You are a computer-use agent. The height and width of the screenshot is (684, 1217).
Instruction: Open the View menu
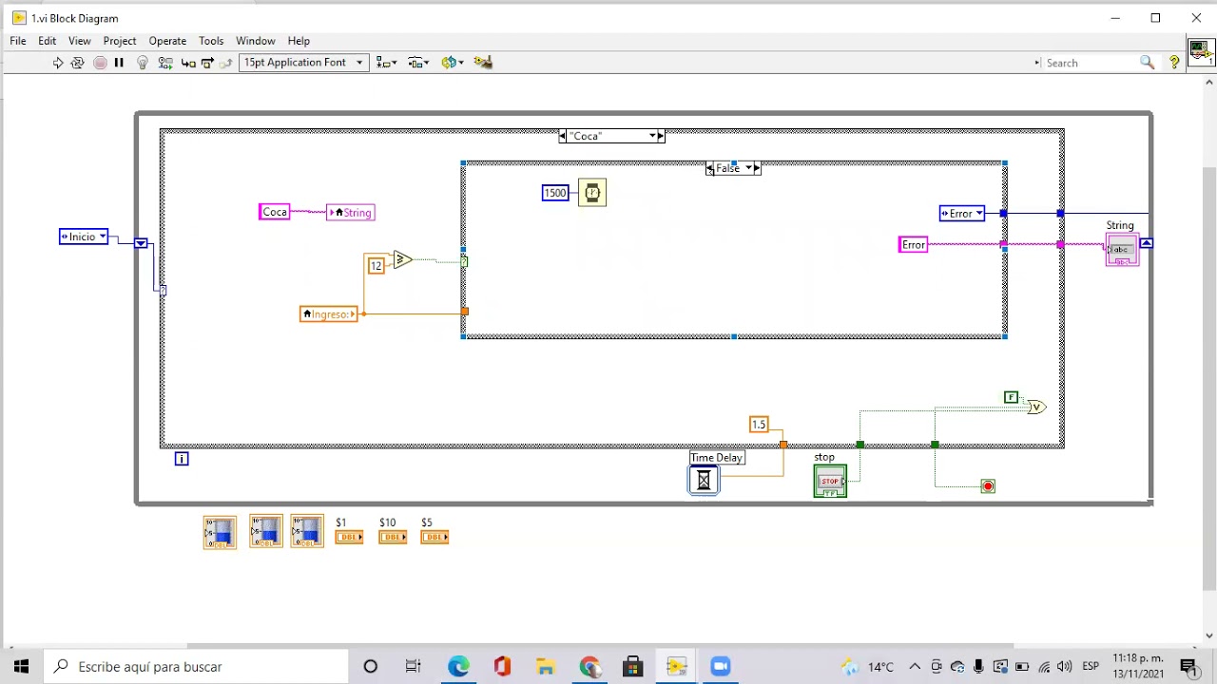(80, 41)
